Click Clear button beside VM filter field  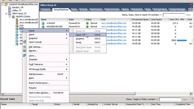(x=188, y=15)
